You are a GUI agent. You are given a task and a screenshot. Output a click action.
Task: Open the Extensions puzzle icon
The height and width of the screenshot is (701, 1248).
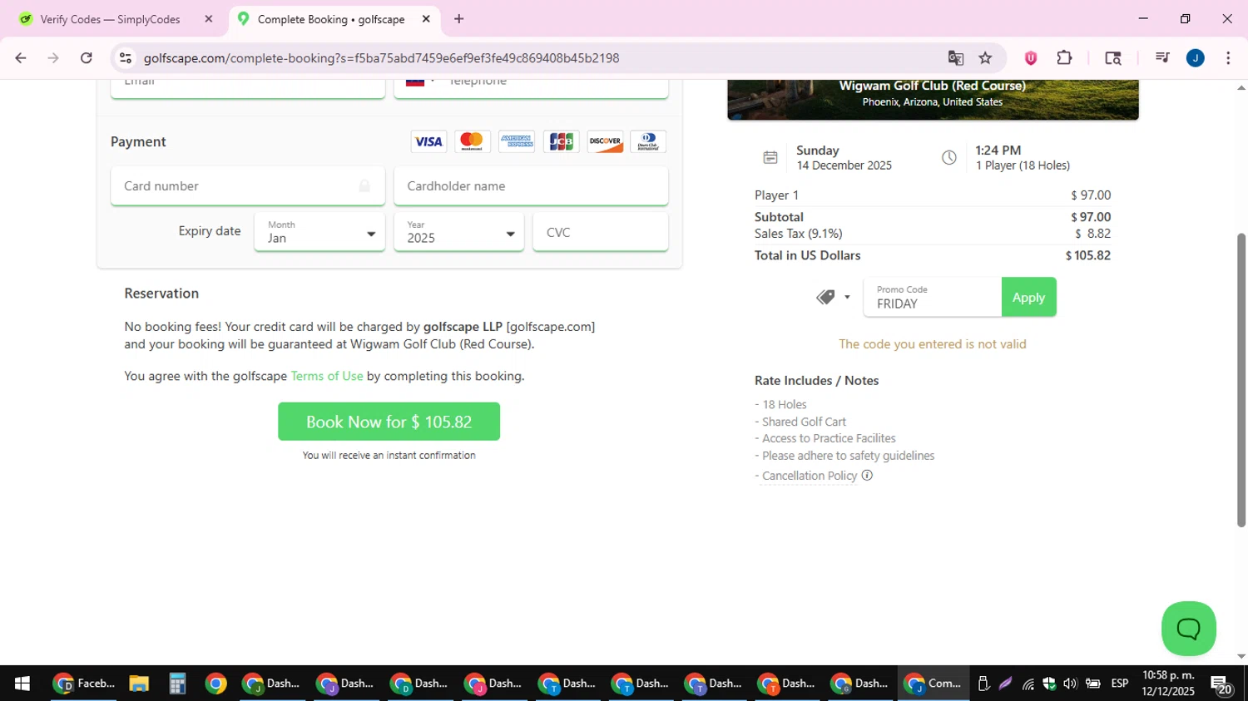click(x=1064, y=58)
